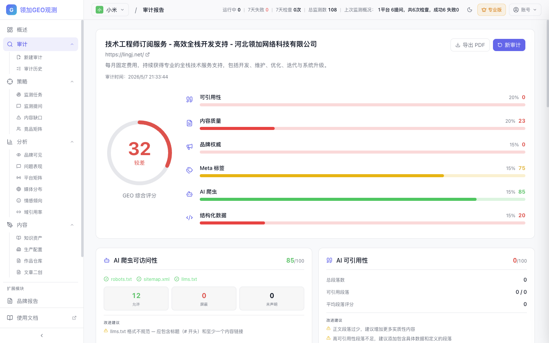
Task: Click the 总监测数 108 status text
Action: (323, 10)
